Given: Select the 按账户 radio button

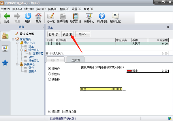Looking at the screenshot, I should click(49, 68).
